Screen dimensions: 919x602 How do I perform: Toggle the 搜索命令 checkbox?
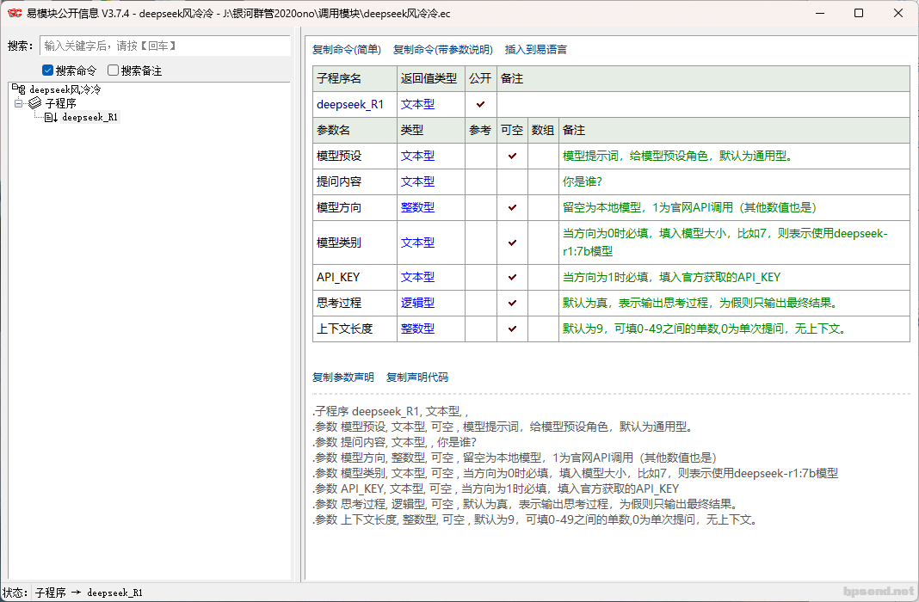point(48,71)
